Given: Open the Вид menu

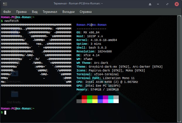Looking at the screenshot, I should pyautogui.click(x=35, y=12).
